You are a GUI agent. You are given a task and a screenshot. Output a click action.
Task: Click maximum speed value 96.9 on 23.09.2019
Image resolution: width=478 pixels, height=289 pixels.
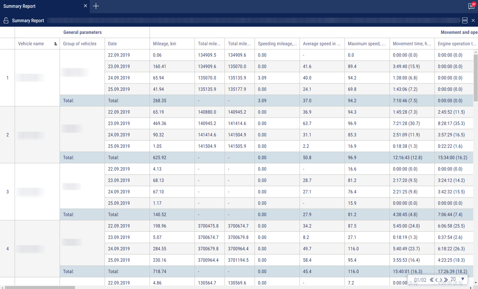coord(352,124)
